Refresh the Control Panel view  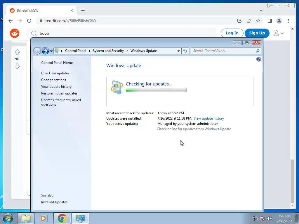tap(185, 51)
